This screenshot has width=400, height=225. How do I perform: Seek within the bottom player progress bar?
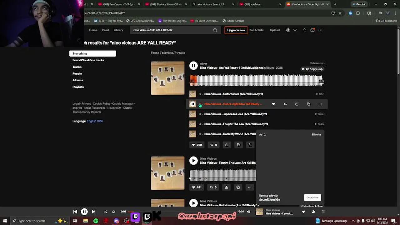tap(182, 212)
